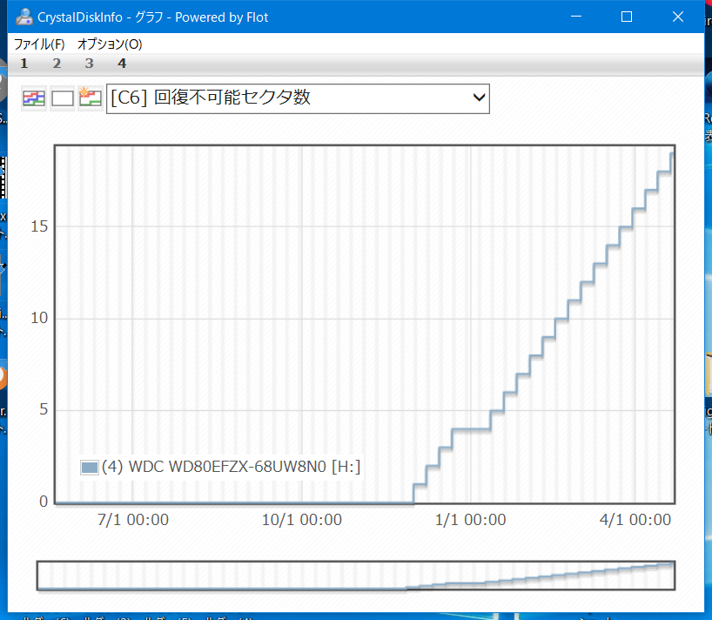Click the select all disks icon
Viewport: 712px width, 620px height.
pyautogui.click(x=33, y=98)
